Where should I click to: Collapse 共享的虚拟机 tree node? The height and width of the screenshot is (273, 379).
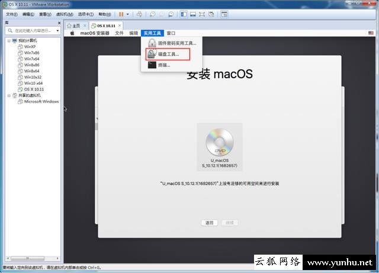(9, 95)
